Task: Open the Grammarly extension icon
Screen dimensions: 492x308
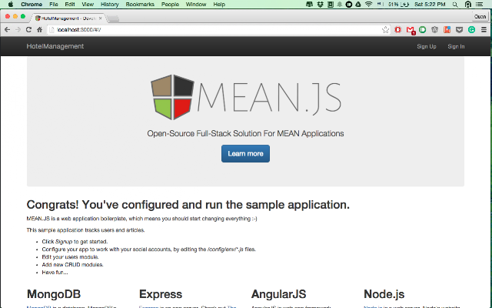Action: (471, 29)
